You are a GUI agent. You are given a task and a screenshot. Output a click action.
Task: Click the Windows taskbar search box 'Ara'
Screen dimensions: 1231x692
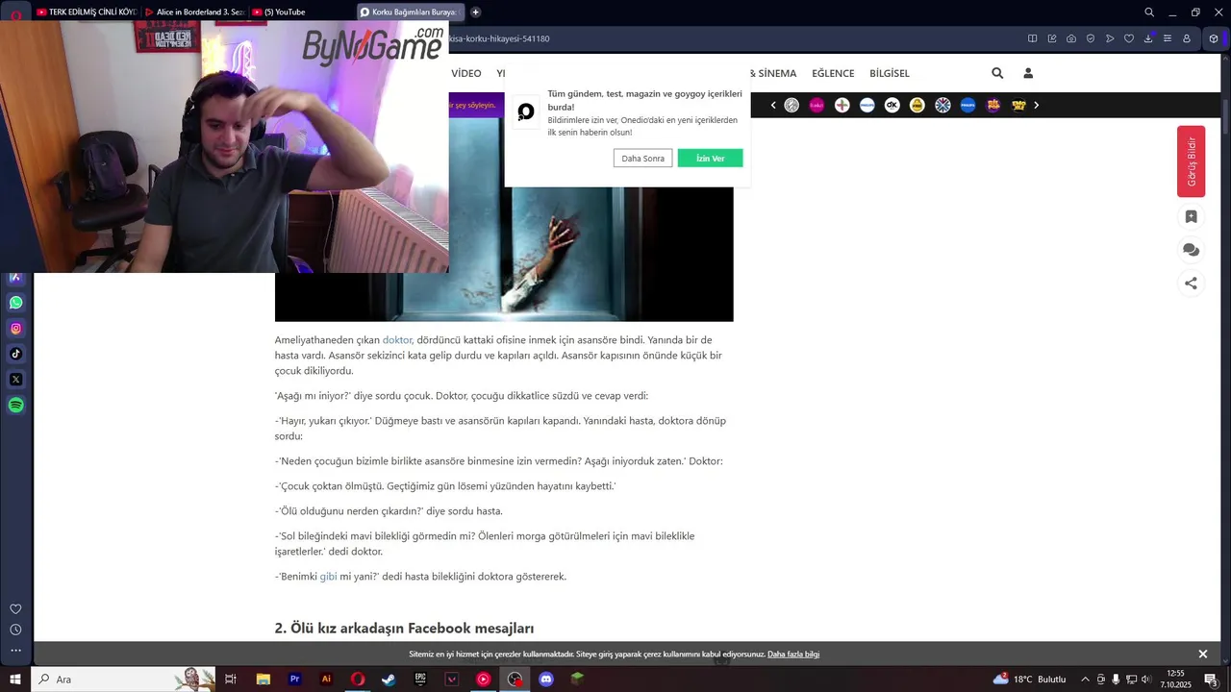click(125, 680)
